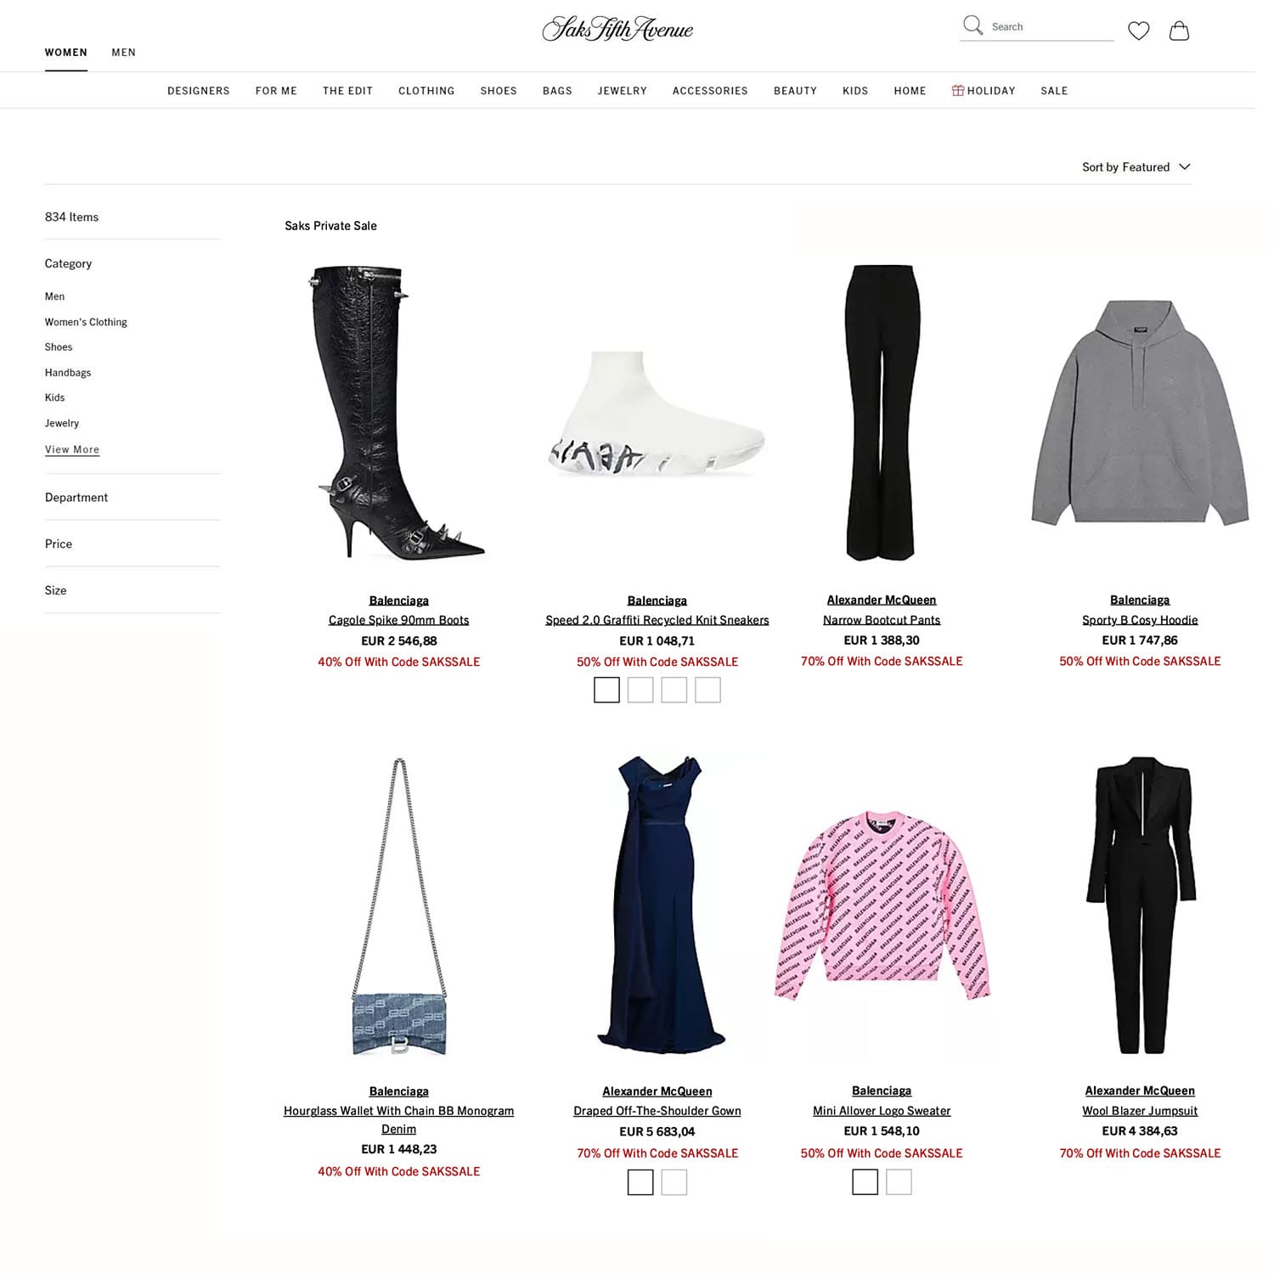Open the Sort by Featured dropdown
The image size is (1274, 1274).
[1136, 166]
